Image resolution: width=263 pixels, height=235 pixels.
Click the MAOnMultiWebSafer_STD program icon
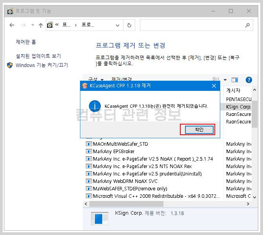89,144
